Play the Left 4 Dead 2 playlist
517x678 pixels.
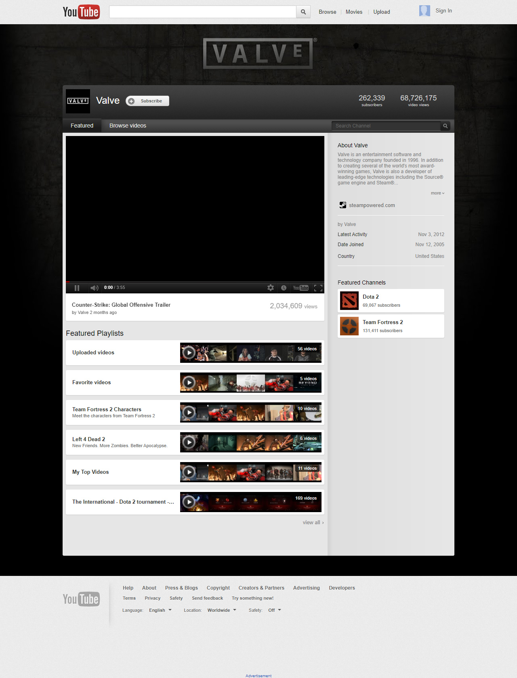[189, 442]
